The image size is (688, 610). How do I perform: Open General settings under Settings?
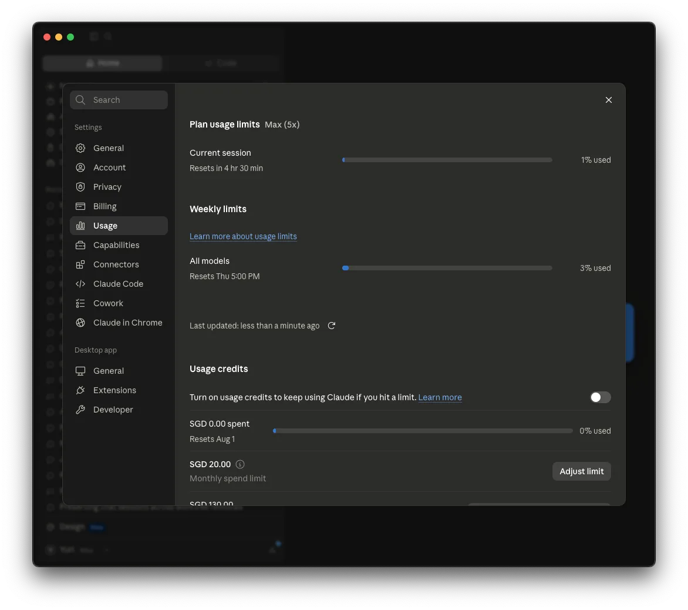119,148
